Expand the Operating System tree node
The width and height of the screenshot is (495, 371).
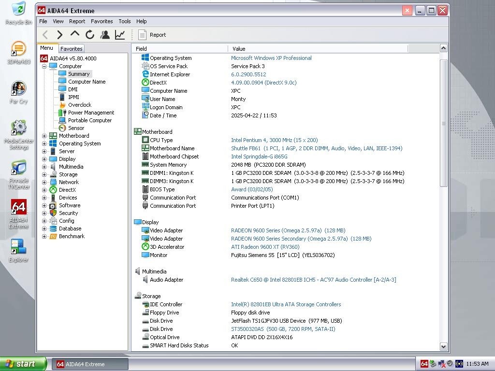coord(44,143)
